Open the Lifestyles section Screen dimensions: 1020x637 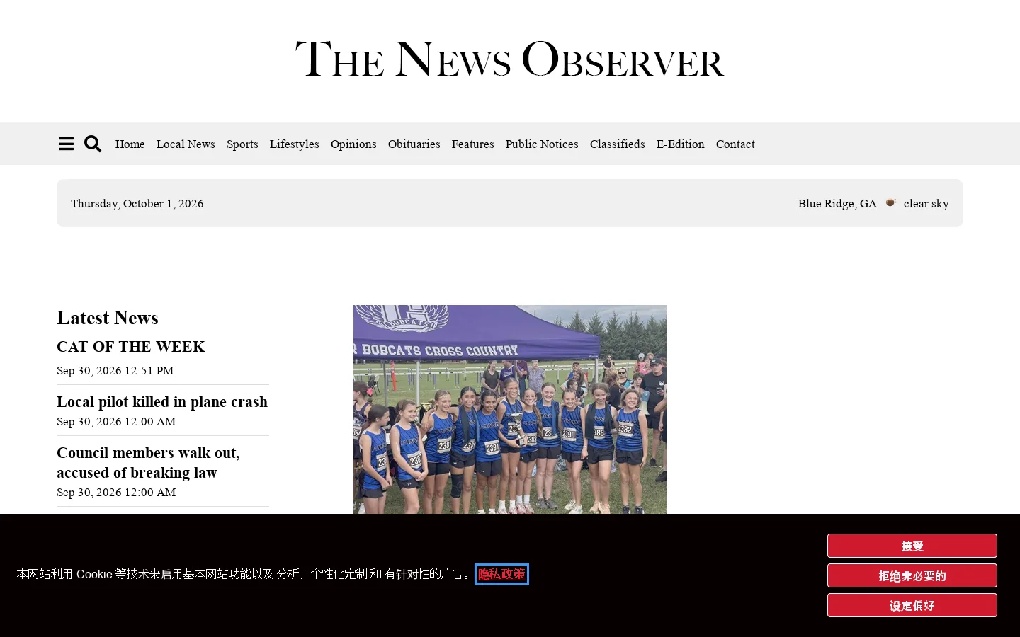pos(294,144)
